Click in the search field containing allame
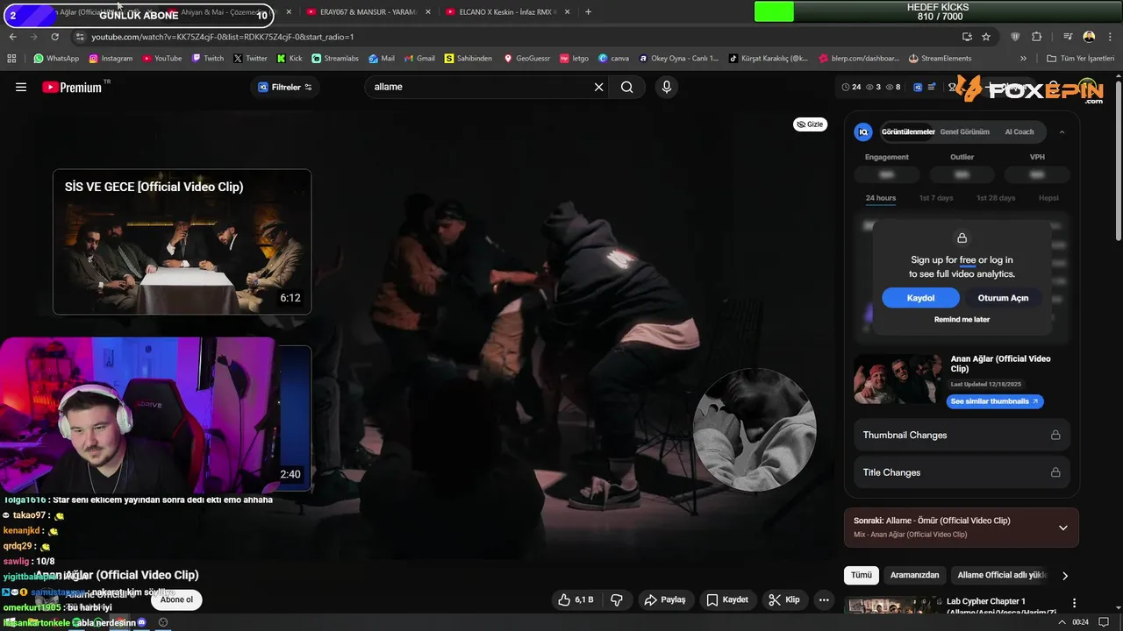This screenshot has width=1123, height=631. point(478,87)
